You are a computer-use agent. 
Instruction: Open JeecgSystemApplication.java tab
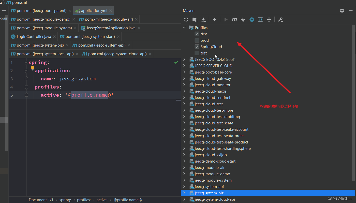coord(111,28)
